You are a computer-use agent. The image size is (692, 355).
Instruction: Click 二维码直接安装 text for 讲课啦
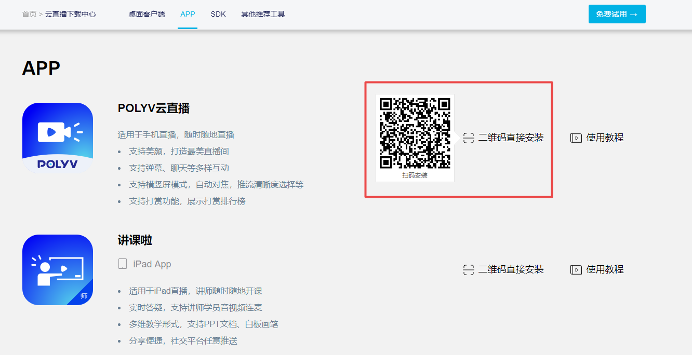pyautogui.click(x=511, y=269)
